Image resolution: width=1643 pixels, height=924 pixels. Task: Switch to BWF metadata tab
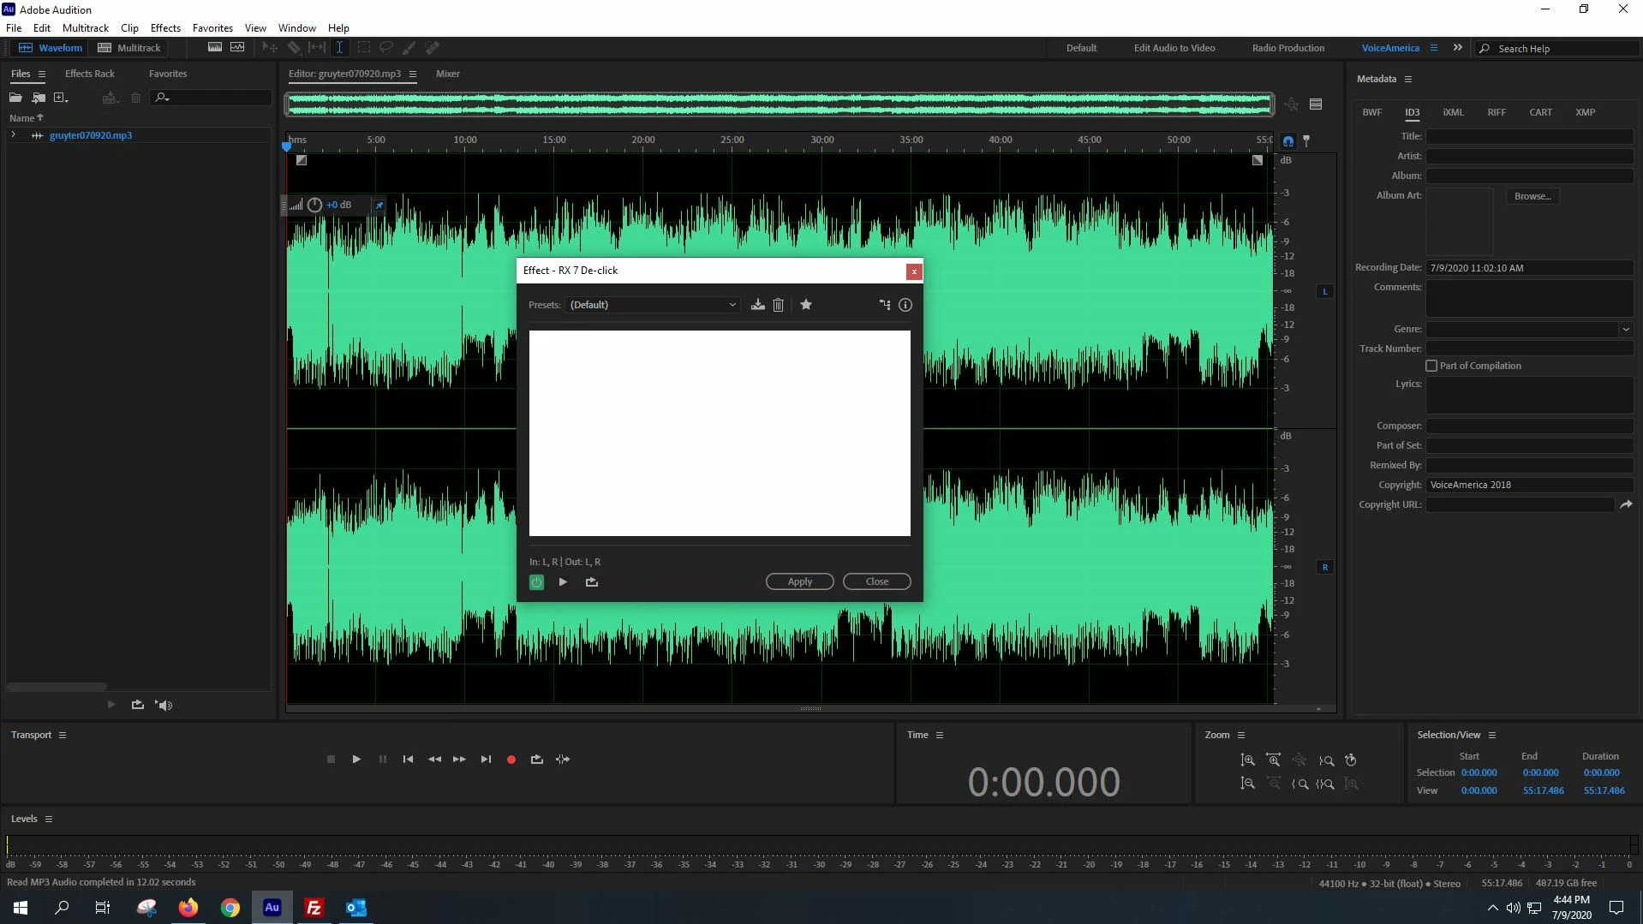1371,112
